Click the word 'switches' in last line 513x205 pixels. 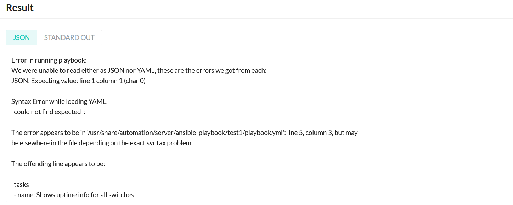coord(122,195)
